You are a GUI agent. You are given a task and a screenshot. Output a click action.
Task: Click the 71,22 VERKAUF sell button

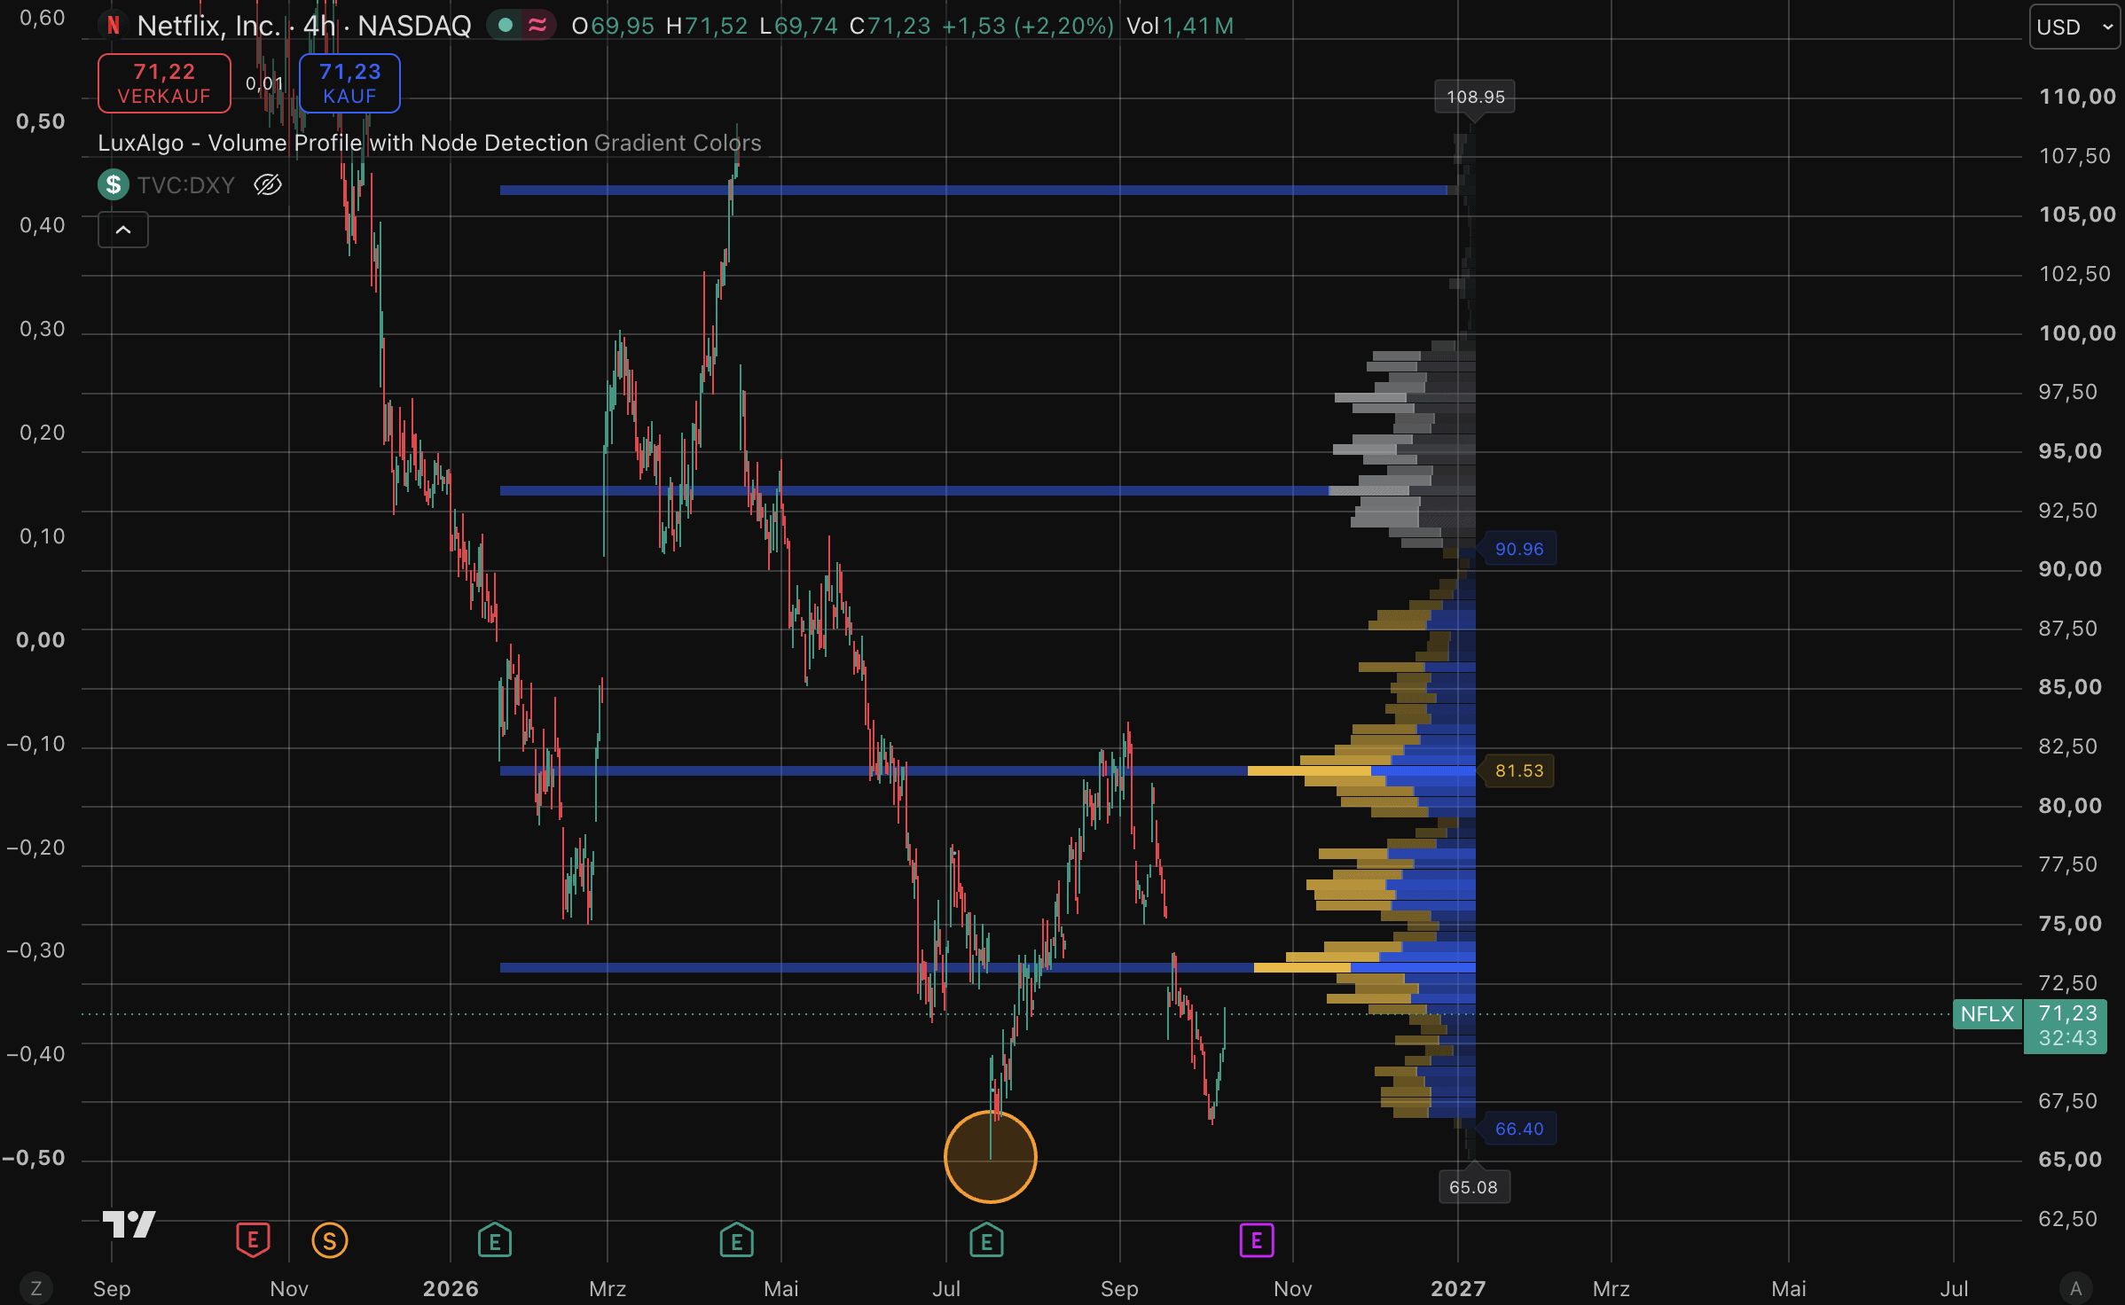pos(164,83)
